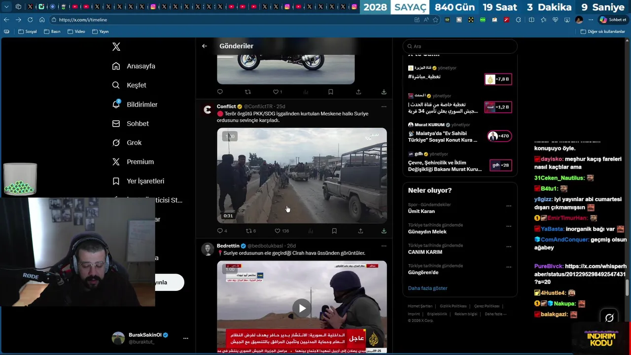Click browser back arrow

[x=6, y=20]
